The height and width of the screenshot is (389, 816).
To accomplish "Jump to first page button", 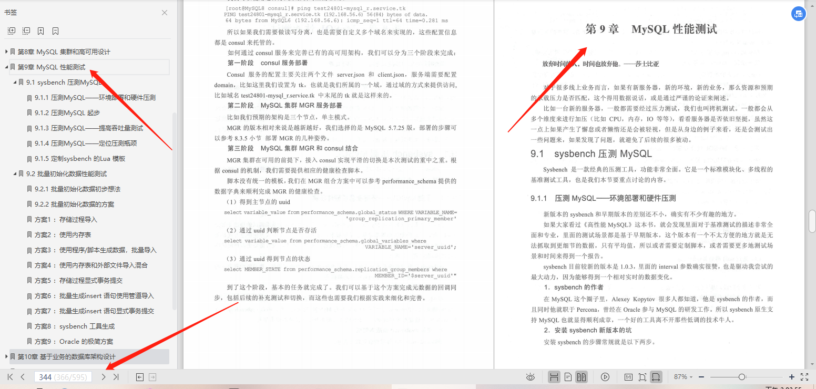I will [10, 377].
